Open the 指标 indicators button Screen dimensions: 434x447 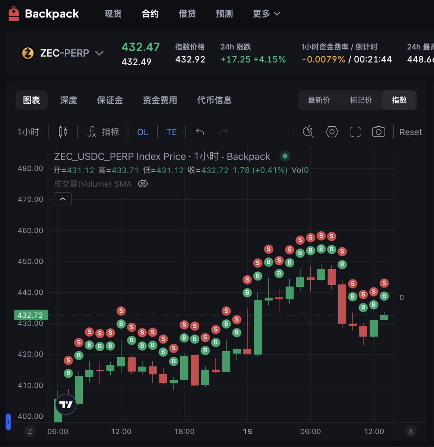103,132
